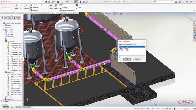Viewport: 196px width, 110px height.
Task: Click the New document icon
Action: pos(49,2)
